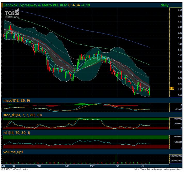Click the +0.18 price change value

tap(85, 5)
